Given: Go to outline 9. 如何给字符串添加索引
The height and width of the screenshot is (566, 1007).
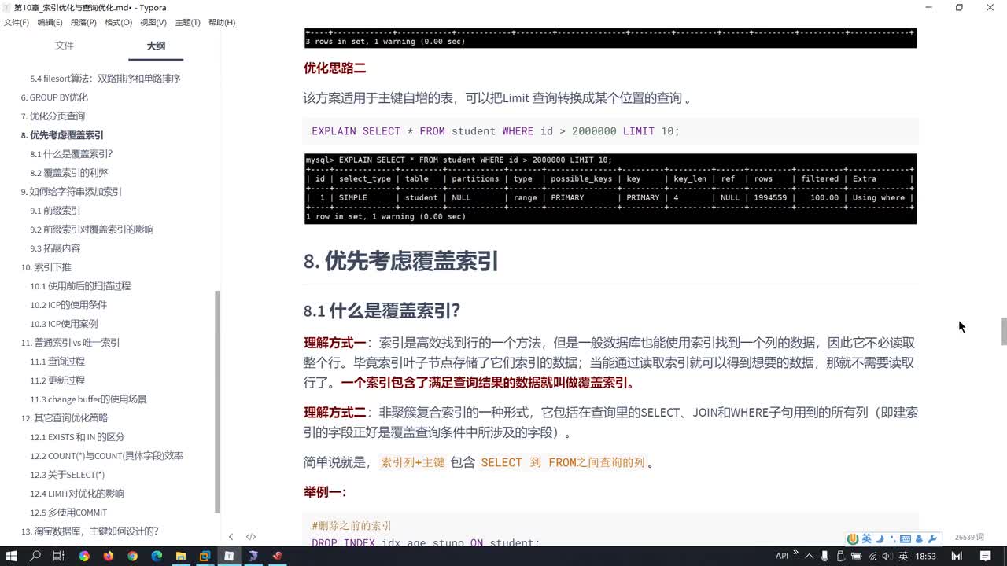Looking at the screenshot, I should (x=72, y=192).
